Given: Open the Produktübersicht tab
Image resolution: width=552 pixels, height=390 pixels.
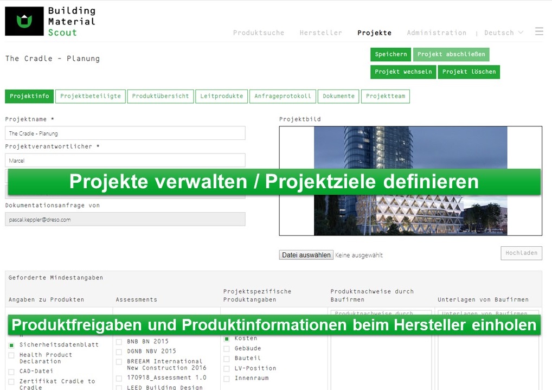Looking at the screenshot, I should click(161, 96).
